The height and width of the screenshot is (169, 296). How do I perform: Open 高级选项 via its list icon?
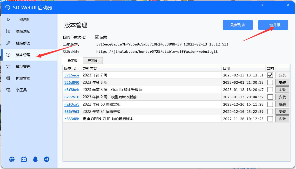(x=8, y=31)
